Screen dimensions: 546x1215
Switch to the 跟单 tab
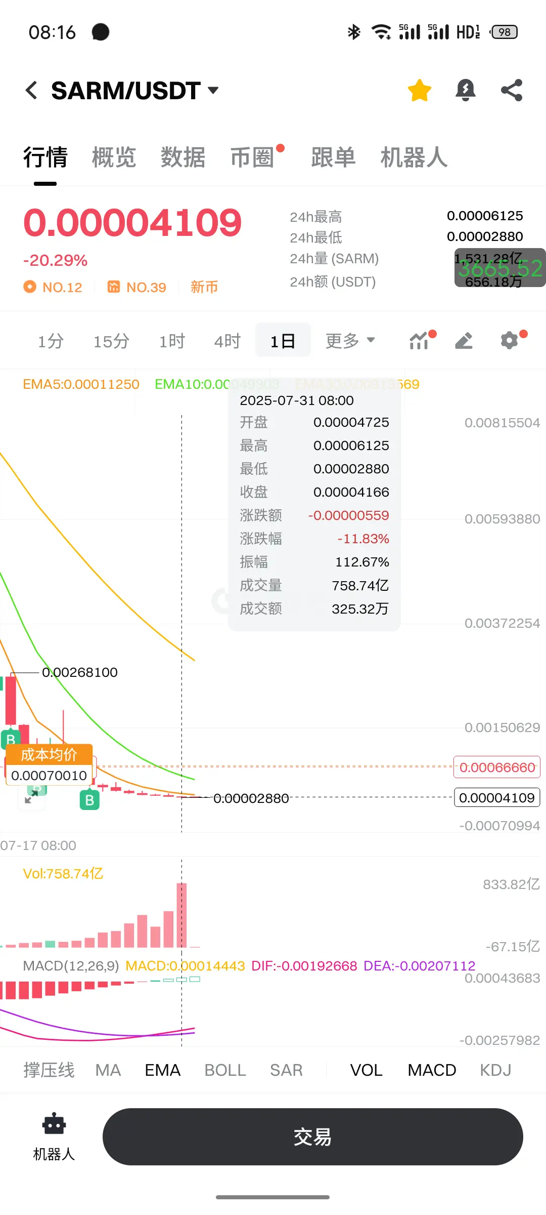[x=333, y=157]
